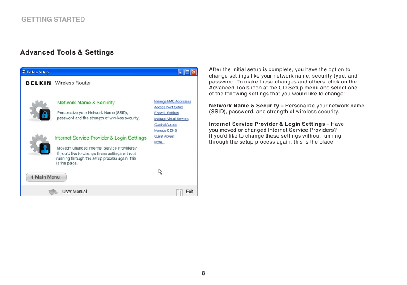
Task: Click the Exit door icon
Action: pyautogui.click(x=179, y=192)
